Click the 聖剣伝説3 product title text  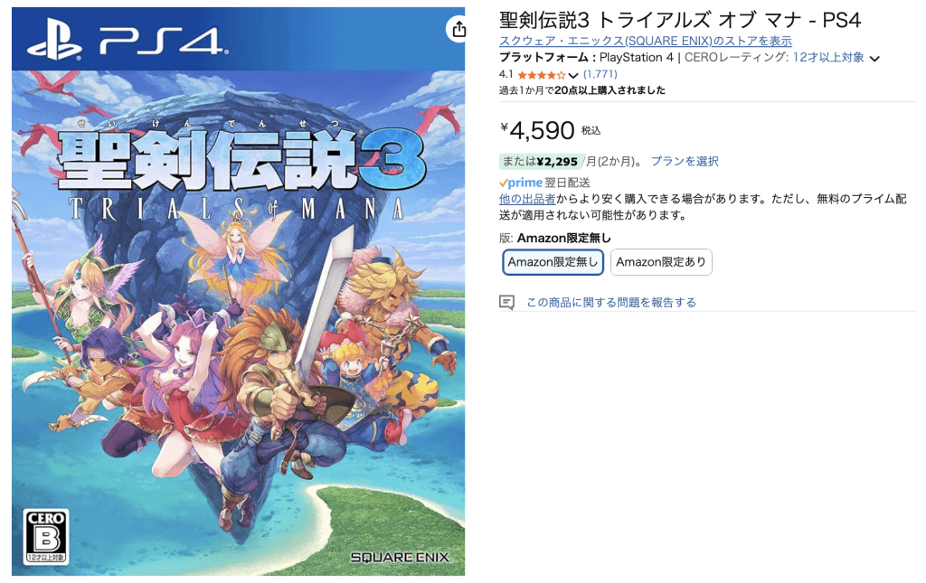(x=680, y=20)
